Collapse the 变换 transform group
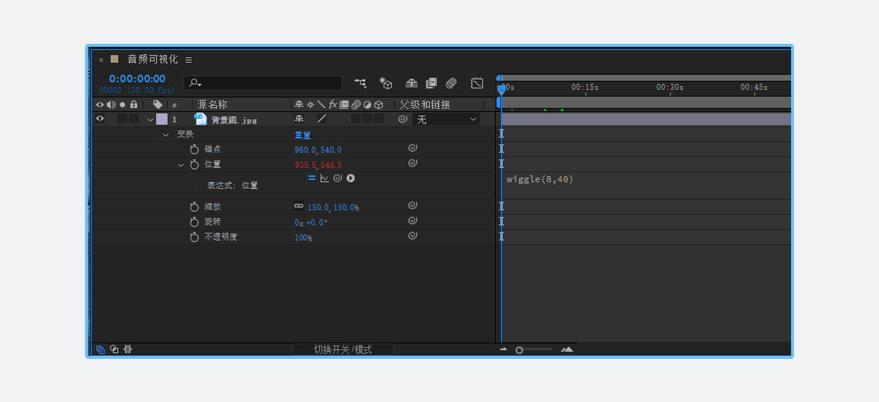 click(166, 134)
